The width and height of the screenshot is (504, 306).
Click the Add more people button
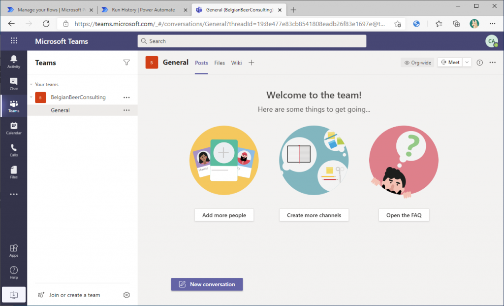point(224,215)
